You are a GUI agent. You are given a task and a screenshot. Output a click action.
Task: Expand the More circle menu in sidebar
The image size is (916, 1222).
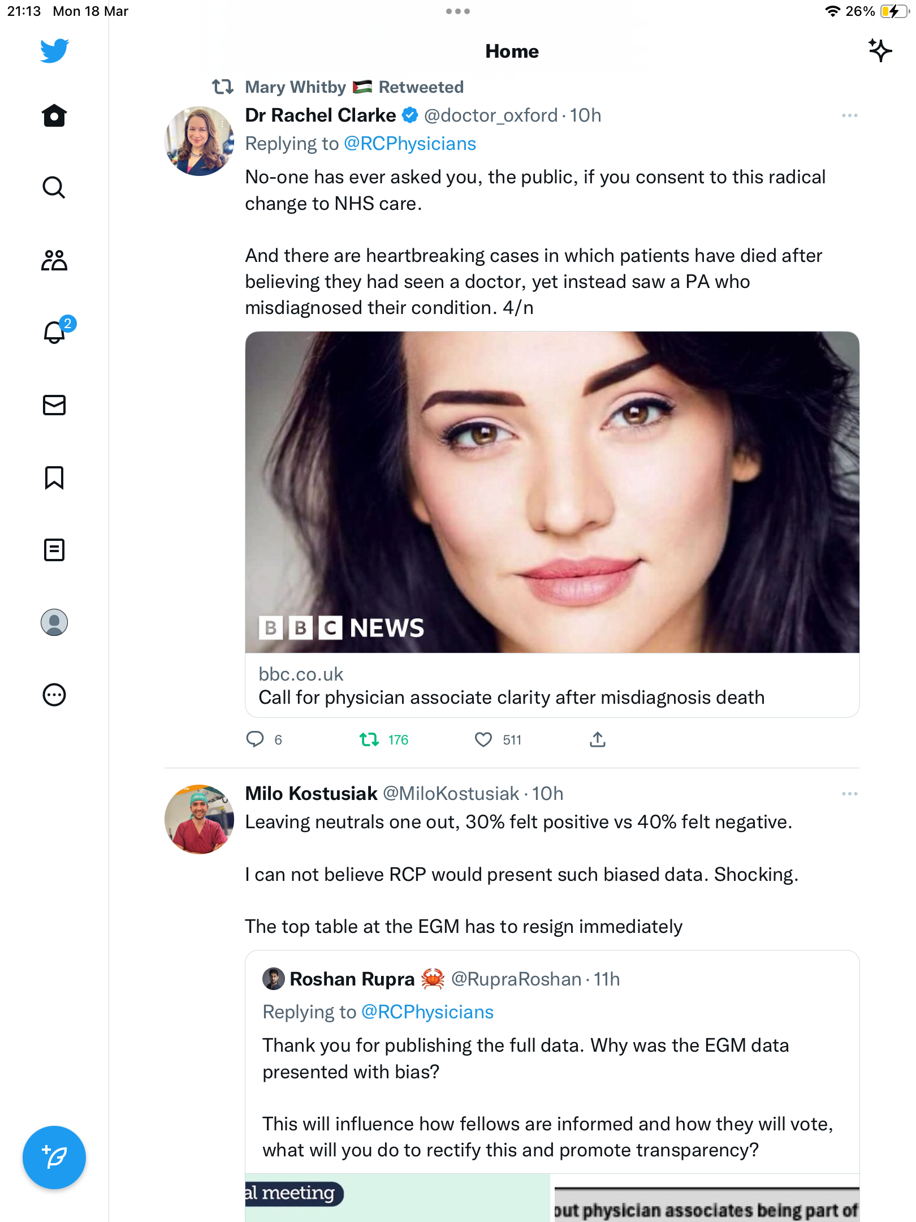pos(54,695)
